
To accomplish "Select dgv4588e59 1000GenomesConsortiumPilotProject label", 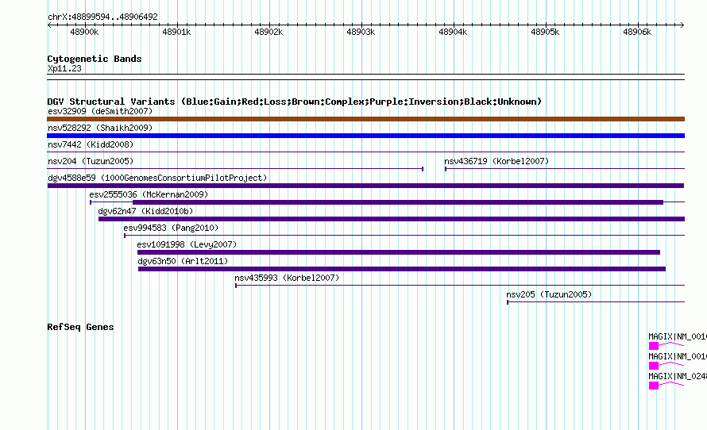I will pos(157,178).
